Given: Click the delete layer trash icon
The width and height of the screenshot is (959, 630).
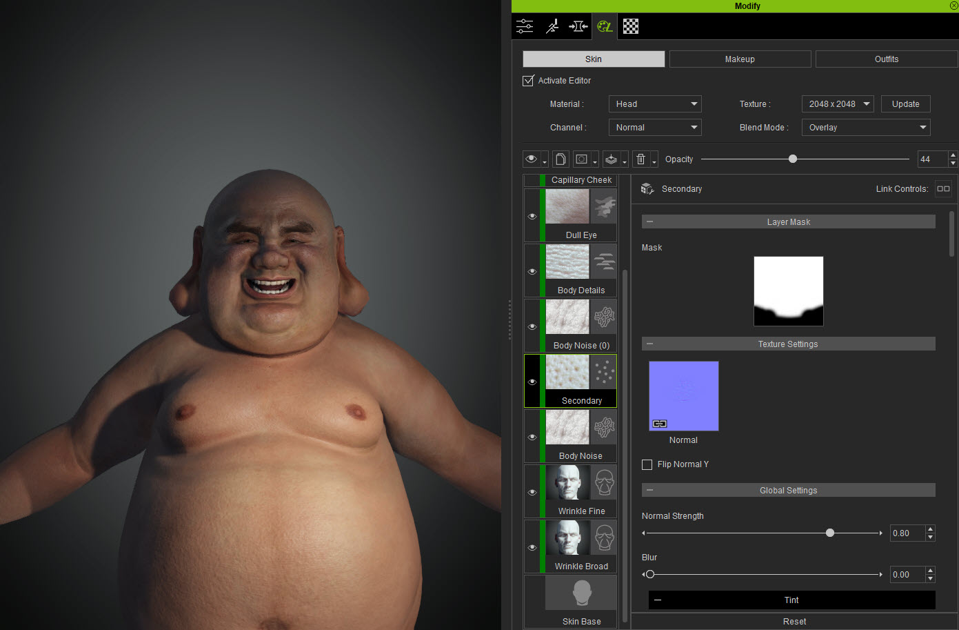Looking at the screenshot, I should click(641, 159).
